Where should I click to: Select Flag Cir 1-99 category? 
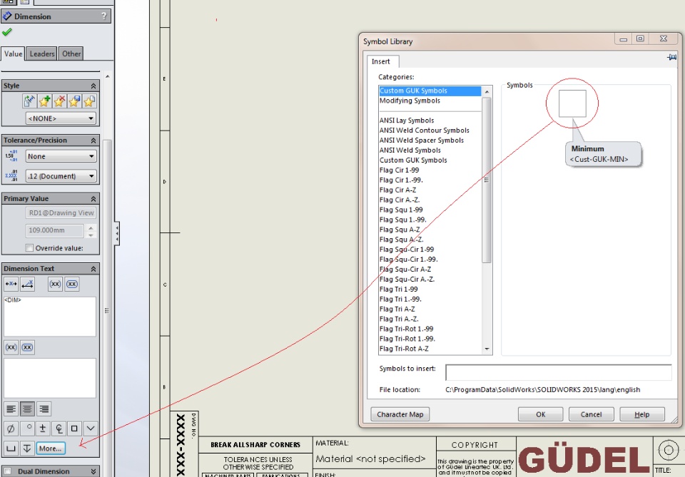pyautogui.click(x=400, y=170)
